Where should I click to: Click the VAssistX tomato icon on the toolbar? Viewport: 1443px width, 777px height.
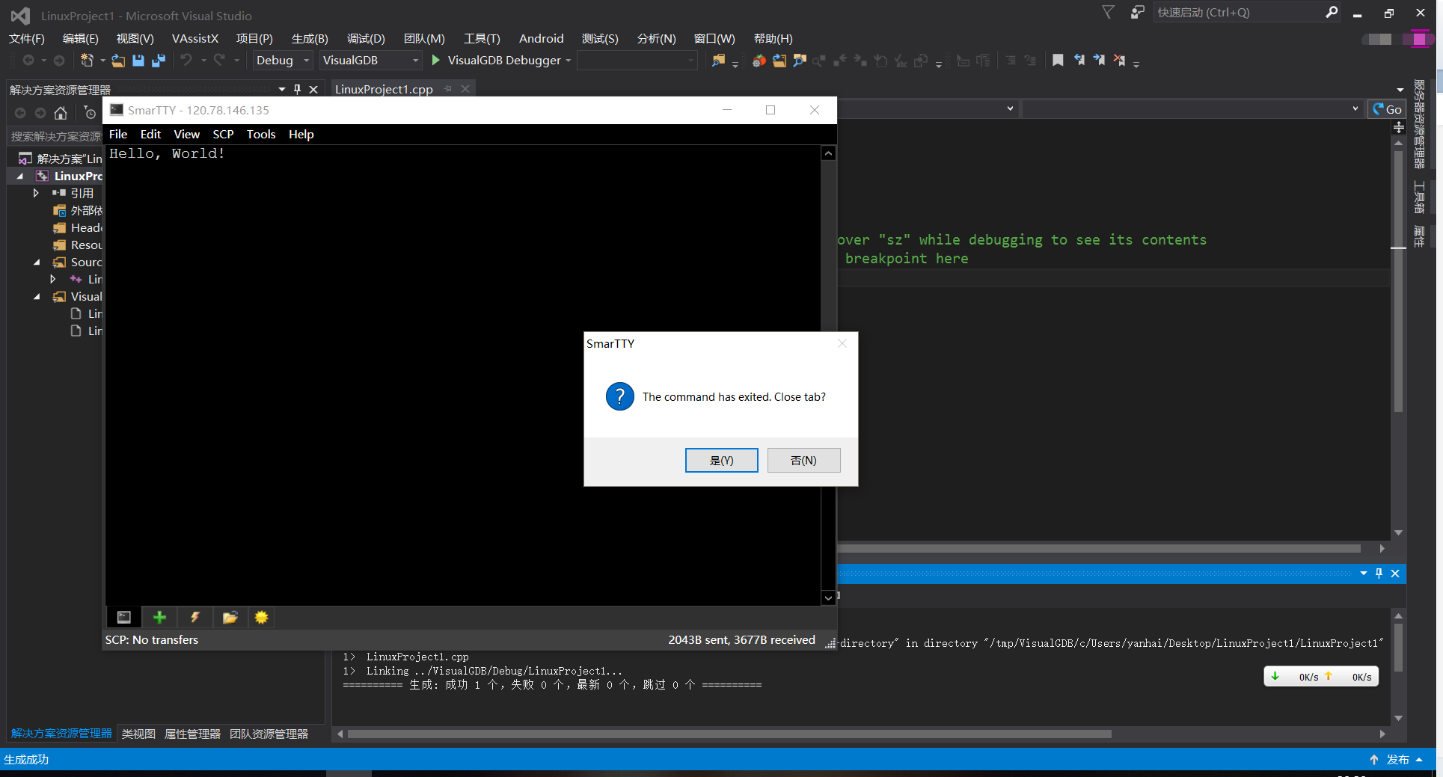point(759,61)
